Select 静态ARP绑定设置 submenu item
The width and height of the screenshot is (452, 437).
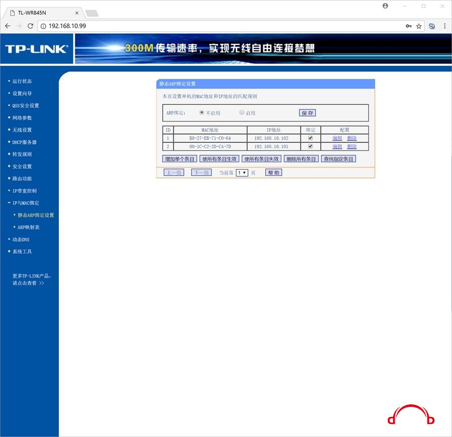[x=36, y=215]
